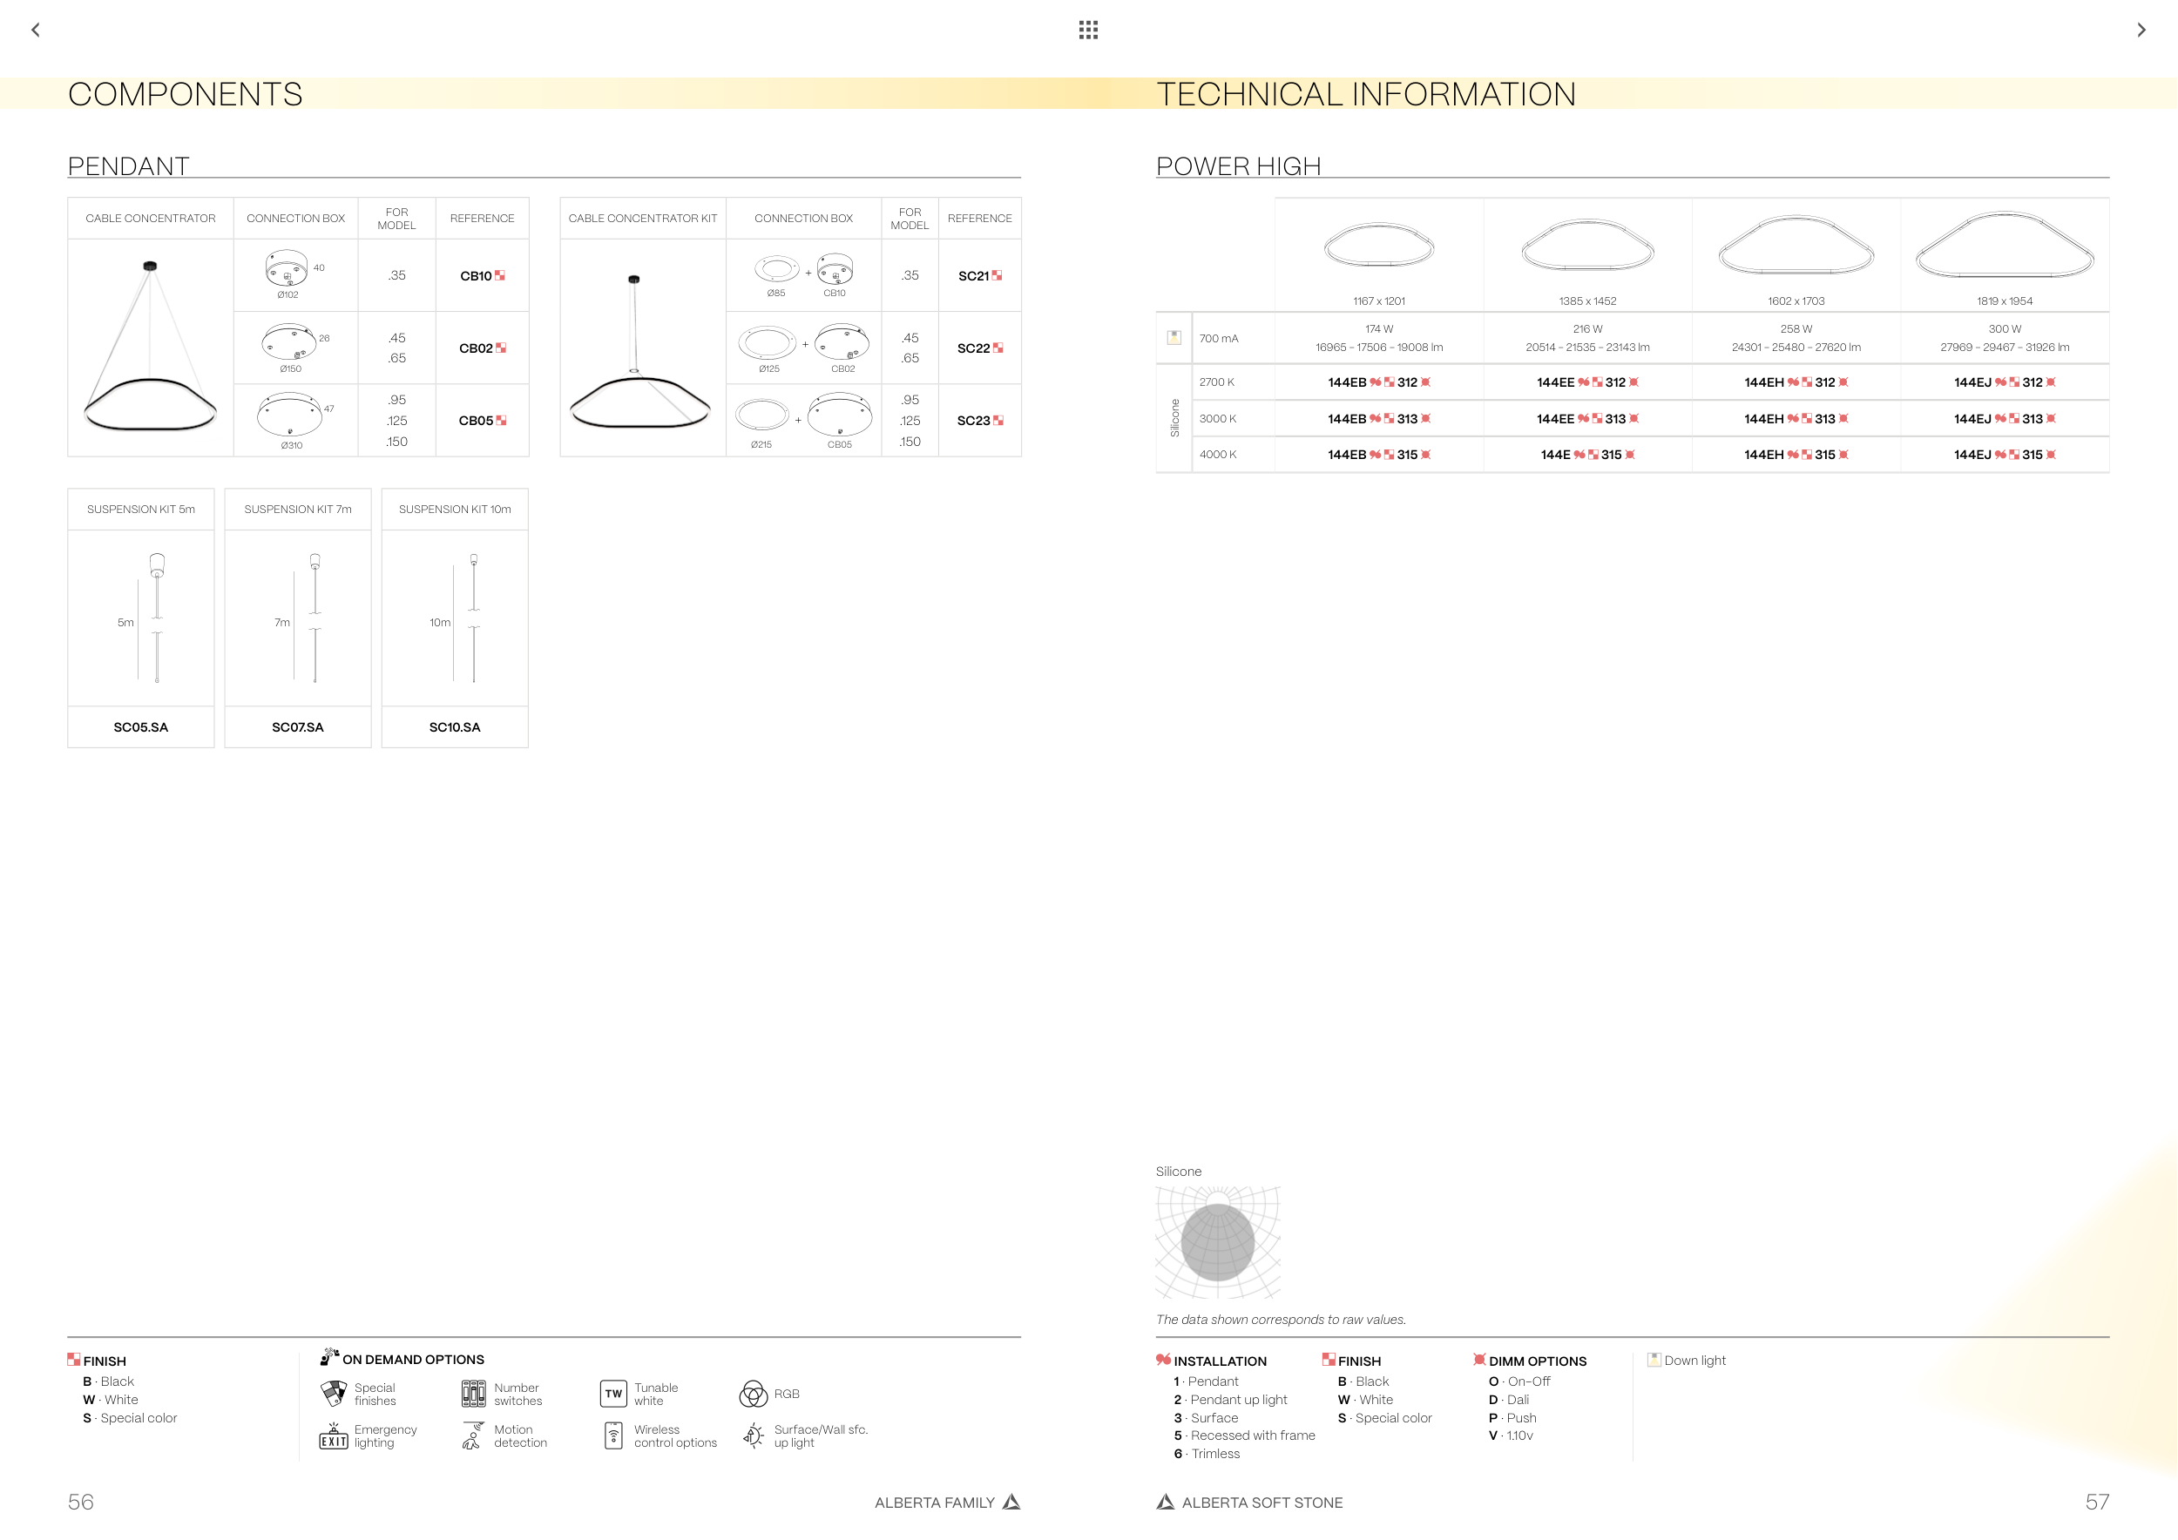2178x1540 pixels.
Task: Open the page grid overview icon
Action: [x=1088, y=30]
